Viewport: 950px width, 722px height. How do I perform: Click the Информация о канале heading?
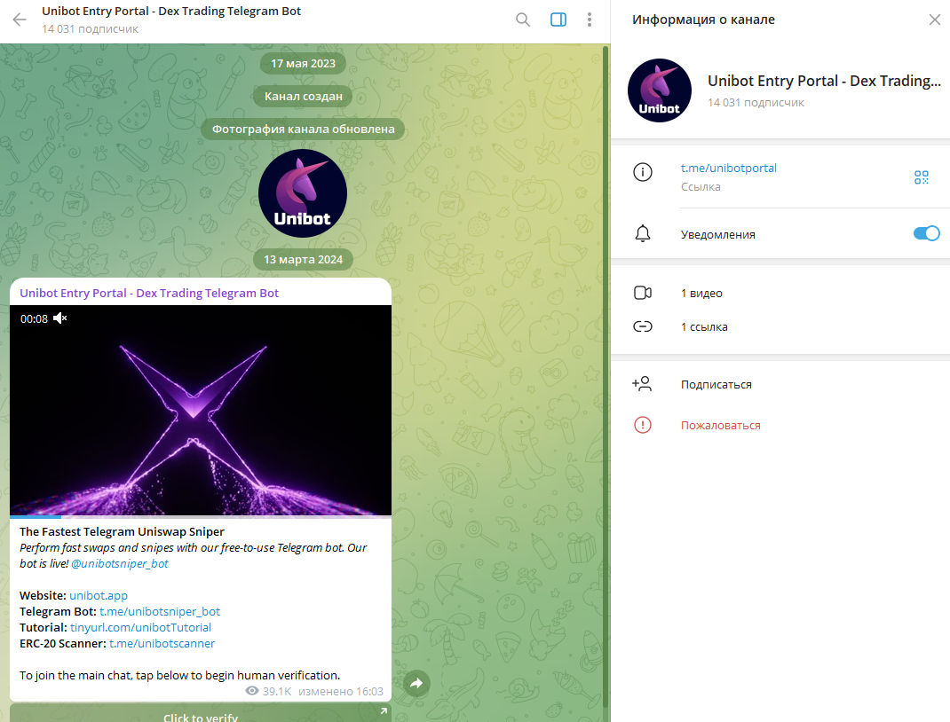pos(703,20)
